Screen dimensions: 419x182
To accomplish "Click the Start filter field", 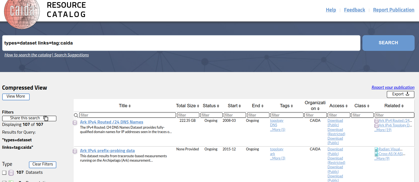I will (x=235, y=115).
